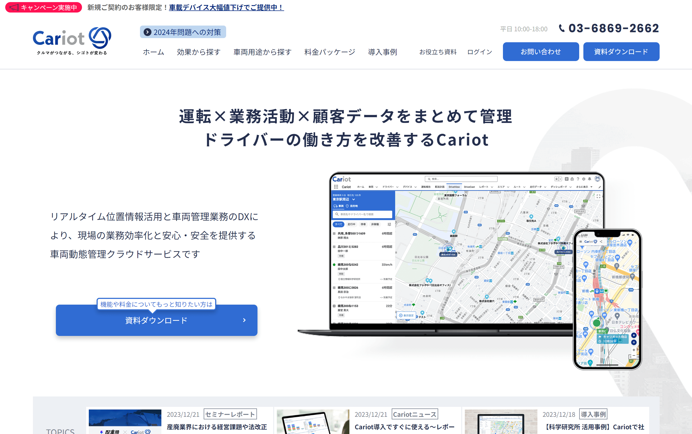
Task: Click the お問い合わせ button in header
Action: tap(541, 52)
